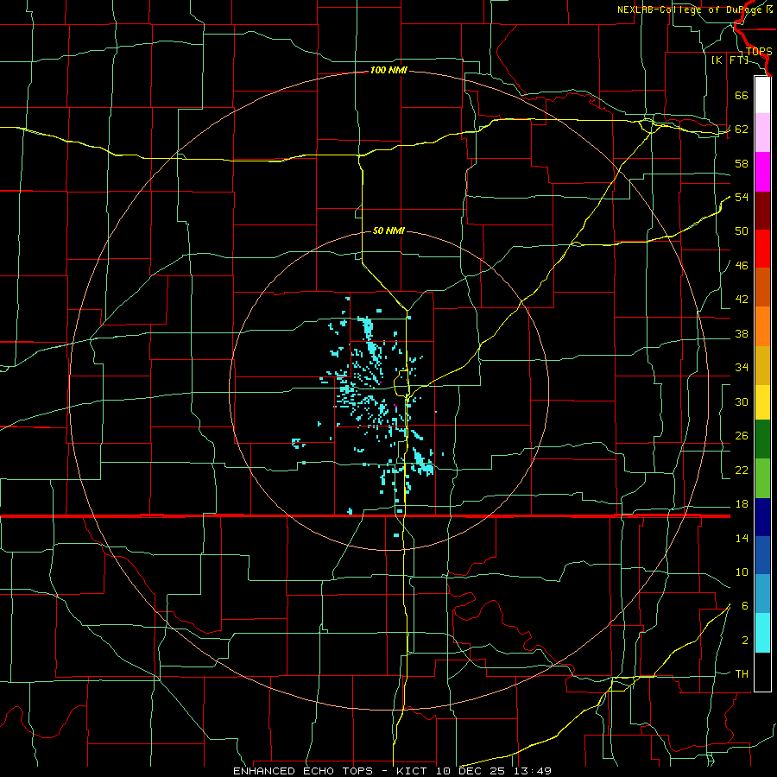Viewport: 777px width, 777px height.
Task: Click the 'TH' label at the legend's bottom
Action: tap(742, 673)
